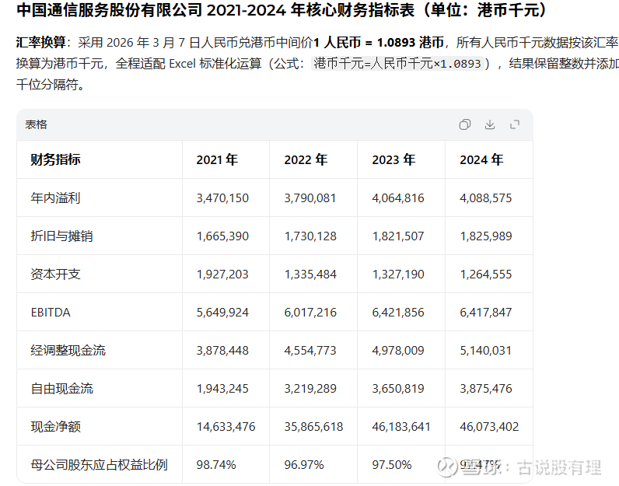Image resolution: width=619 pixels, height=486 pixels.
Task: Click the 经调整现金流 row label
Action: coord(68,350)
